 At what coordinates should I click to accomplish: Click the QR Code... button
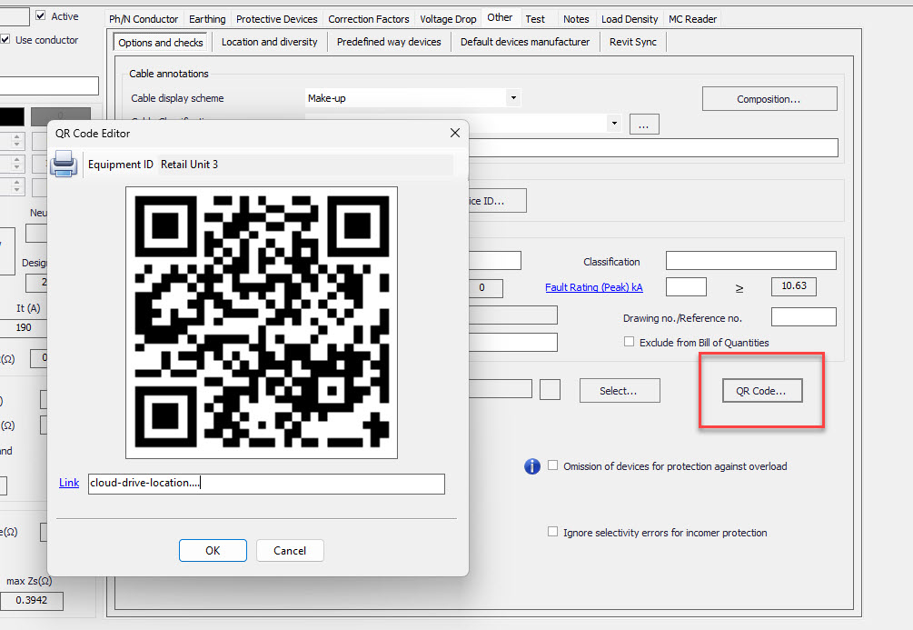761,391
